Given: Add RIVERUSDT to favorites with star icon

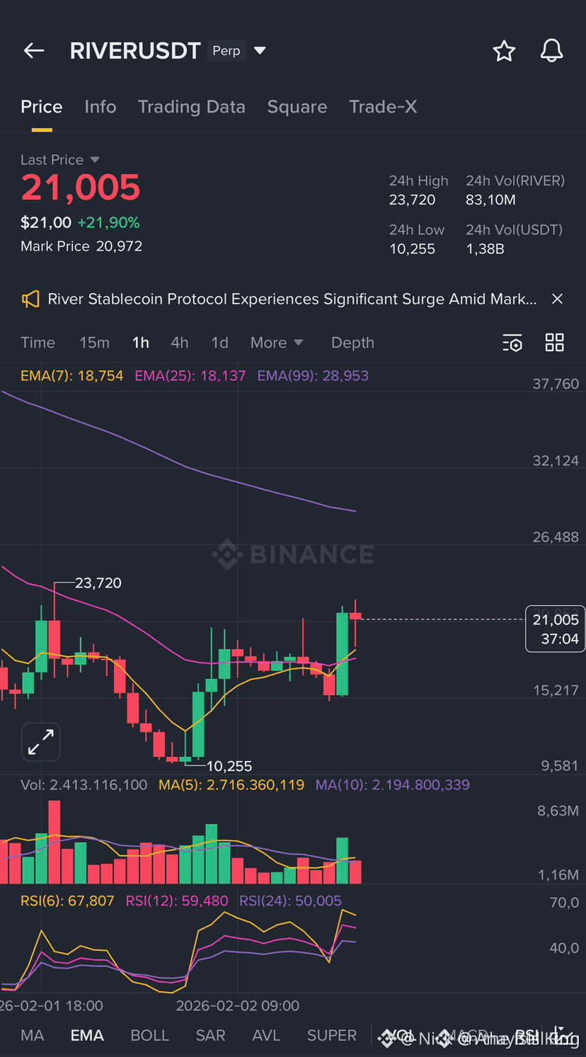Looking at the screenshot, I should click(504, 51).
